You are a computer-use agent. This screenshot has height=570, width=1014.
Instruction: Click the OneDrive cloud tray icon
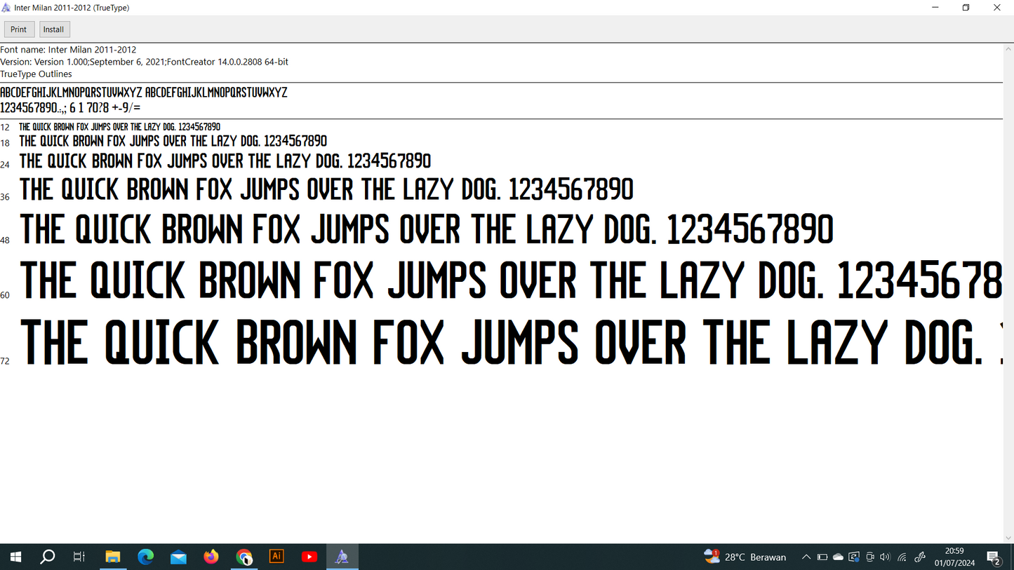(838, 557)
